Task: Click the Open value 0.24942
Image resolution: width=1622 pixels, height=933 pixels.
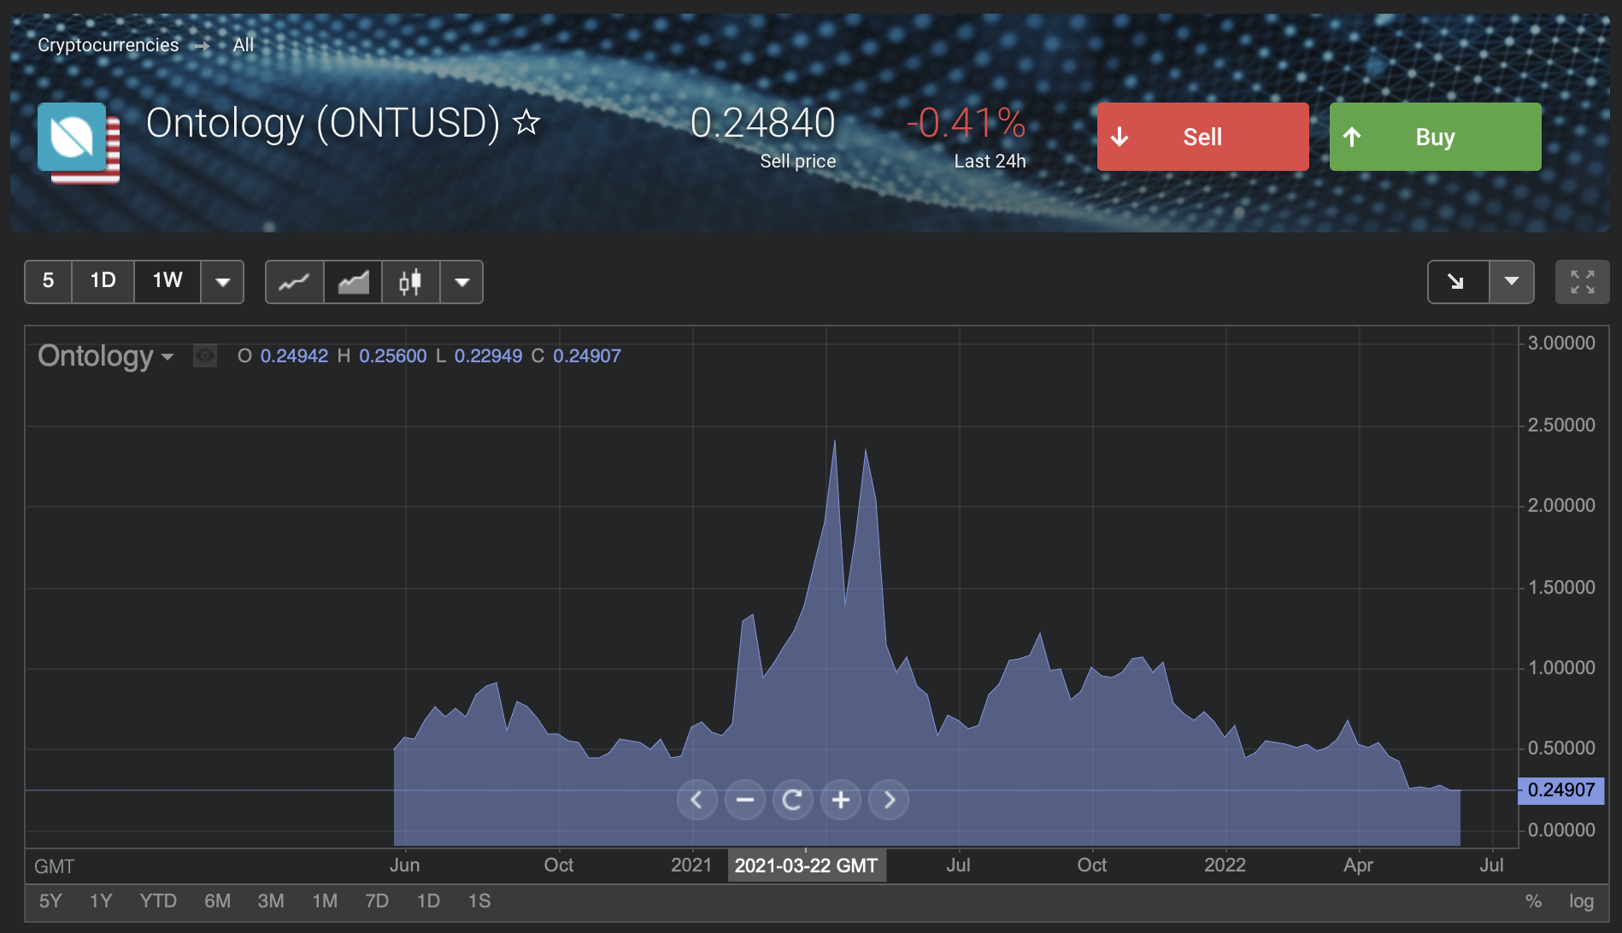Action: (x=294, y=356)
